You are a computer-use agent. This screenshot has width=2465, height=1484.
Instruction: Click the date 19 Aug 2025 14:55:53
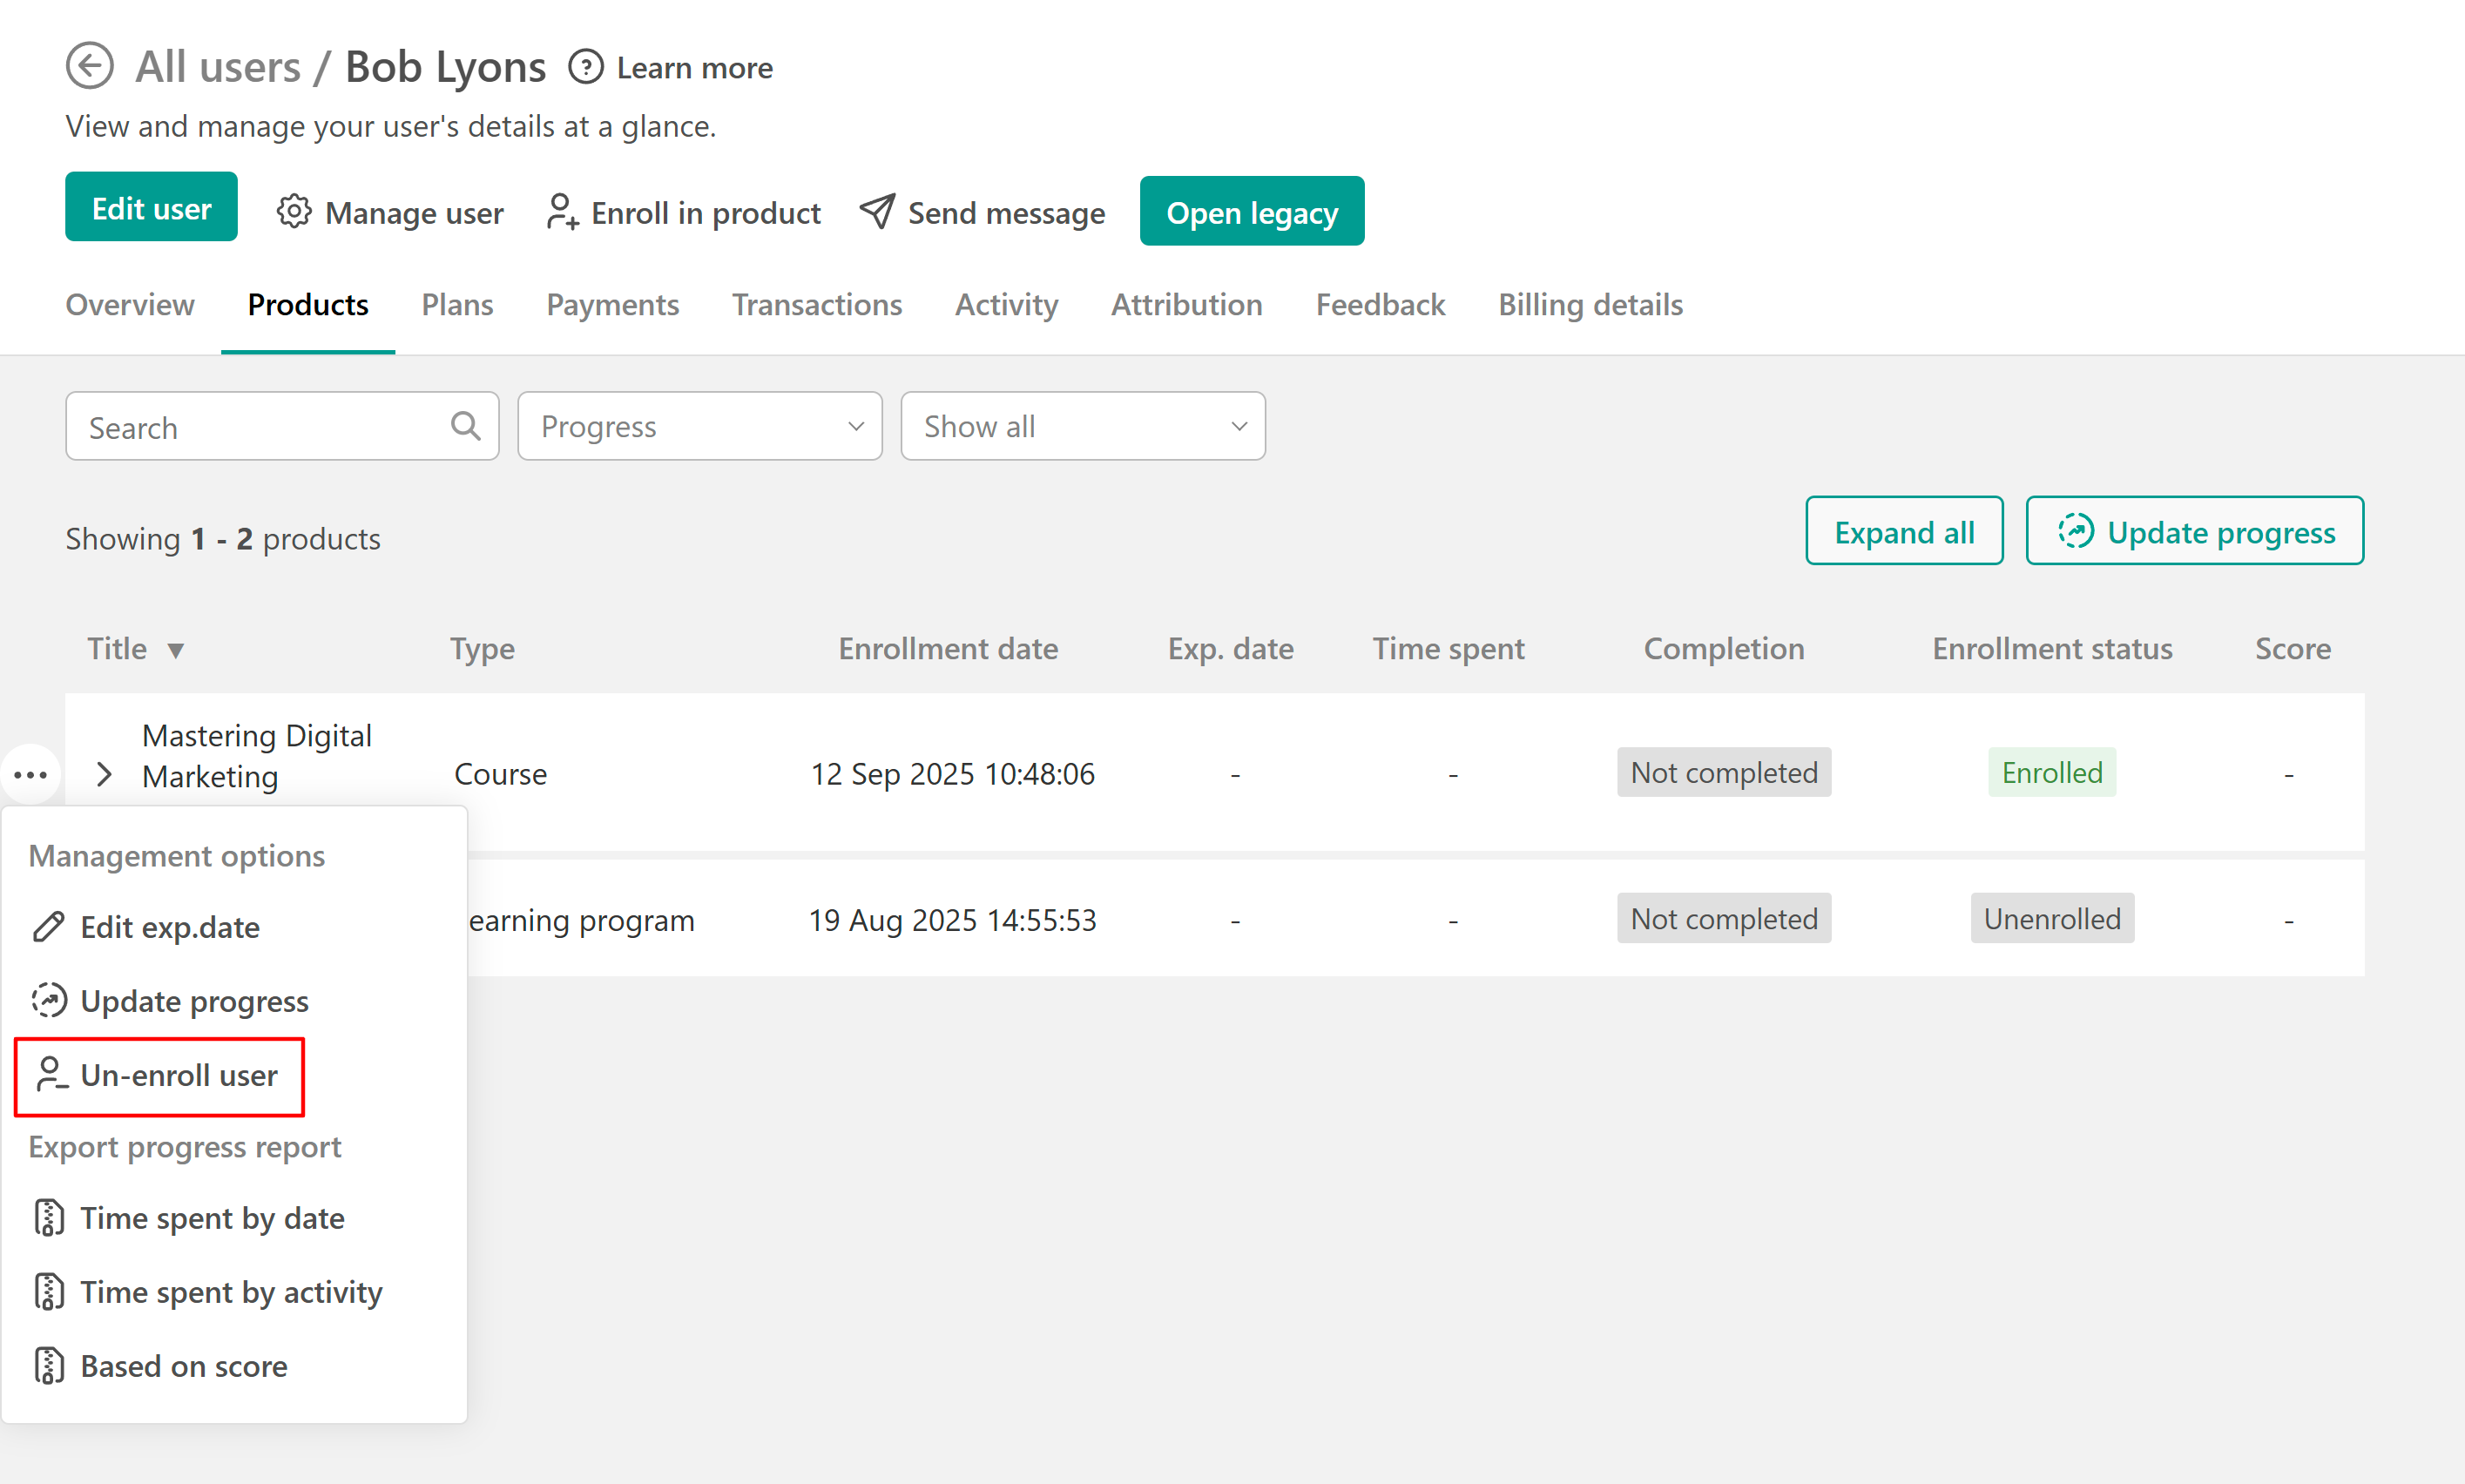pos(952,920)
